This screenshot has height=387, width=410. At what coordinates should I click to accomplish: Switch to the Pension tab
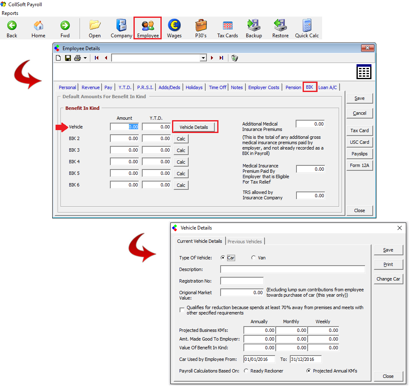click(293, 87)
